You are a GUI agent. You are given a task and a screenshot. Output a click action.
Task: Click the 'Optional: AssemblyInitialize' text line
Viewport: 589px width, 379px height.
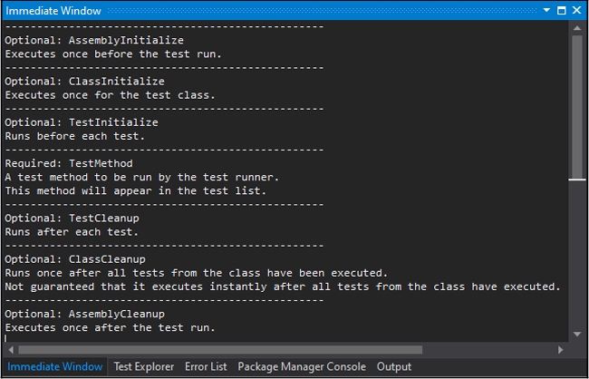94,41
